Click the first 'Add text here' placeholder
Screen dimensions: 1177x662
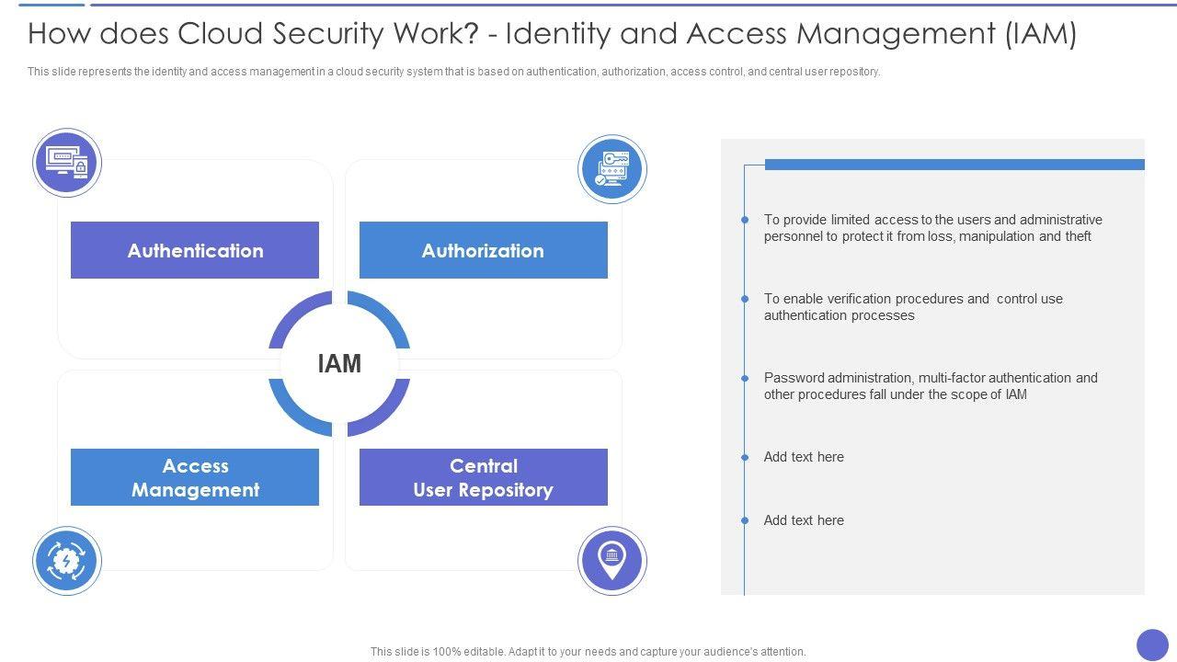tap(804, 457)
